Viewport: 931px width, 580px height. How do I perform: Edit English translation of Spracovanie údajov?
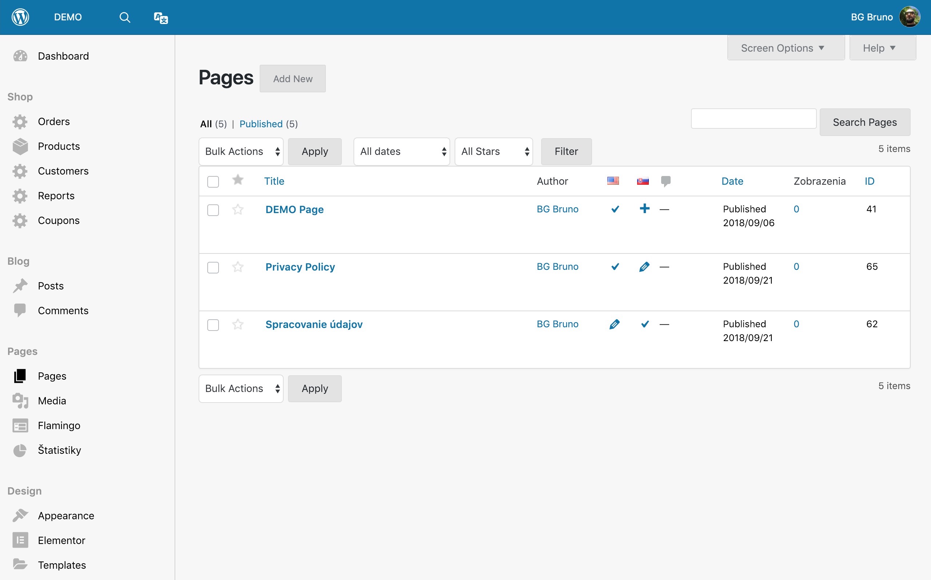point(614,324)
